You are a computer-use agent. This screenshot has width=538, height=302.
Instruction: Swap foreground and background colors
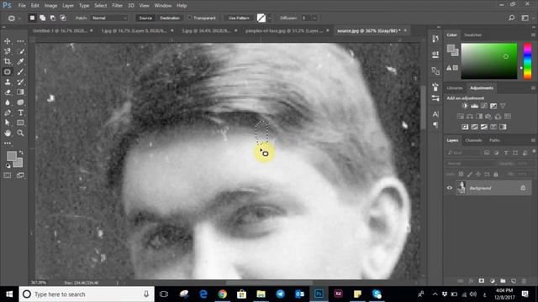point(21,153)
